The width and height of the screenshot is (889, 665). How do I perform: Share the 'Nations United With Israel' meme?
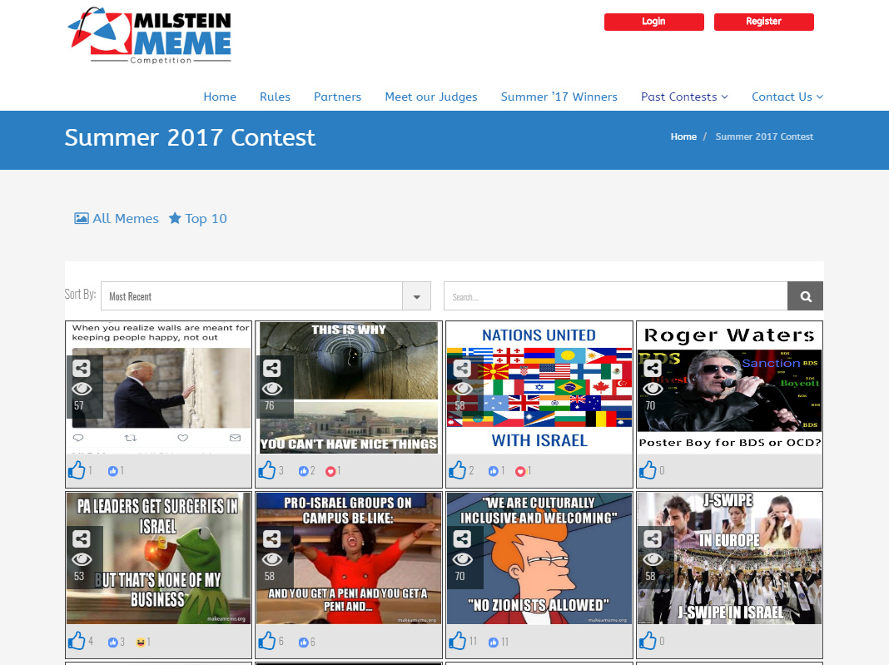[x=462, y=369]
